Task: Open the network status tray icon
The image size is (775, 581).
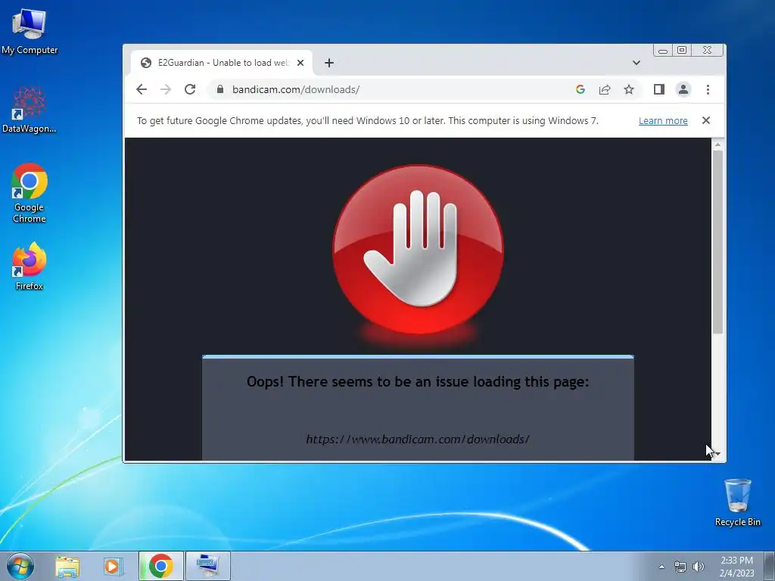Action: pyautogui.click(x=680, y=567)
